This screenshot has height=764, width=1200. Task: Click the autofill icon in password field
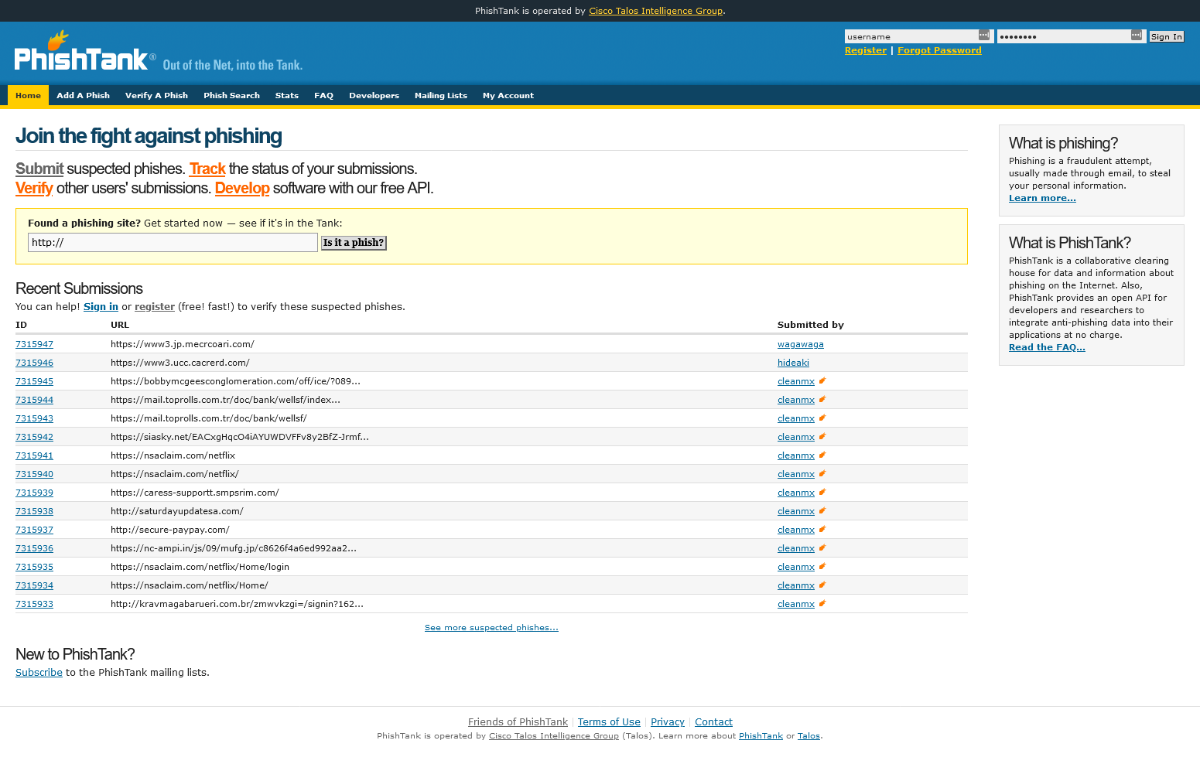[1136, 36]
